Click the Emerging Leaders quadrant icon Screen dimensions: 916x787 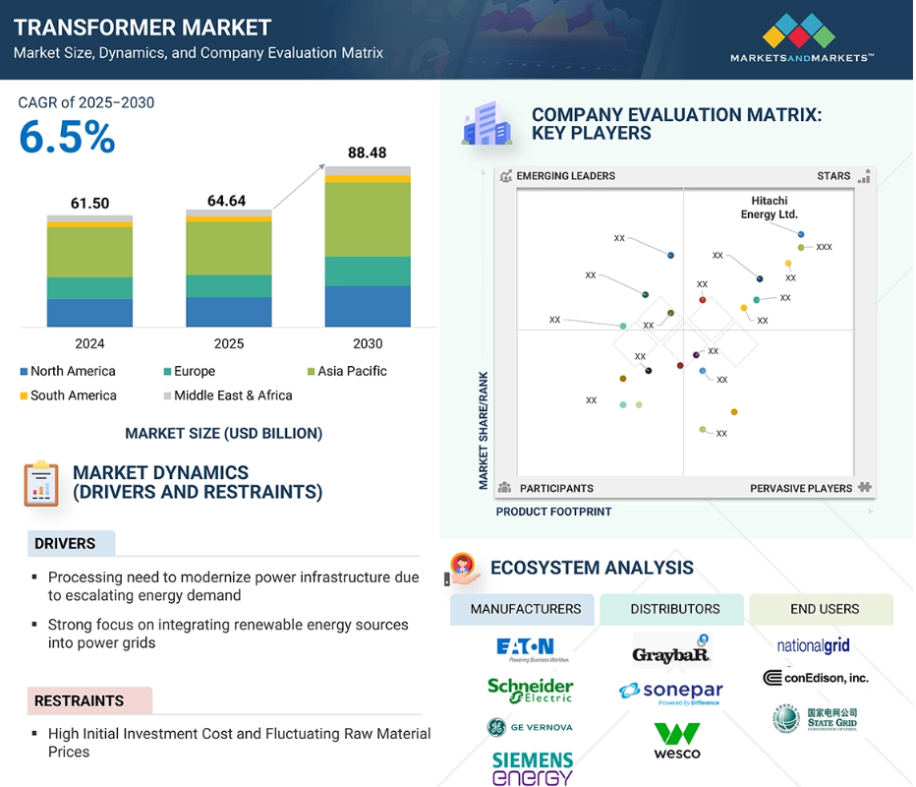505,176
